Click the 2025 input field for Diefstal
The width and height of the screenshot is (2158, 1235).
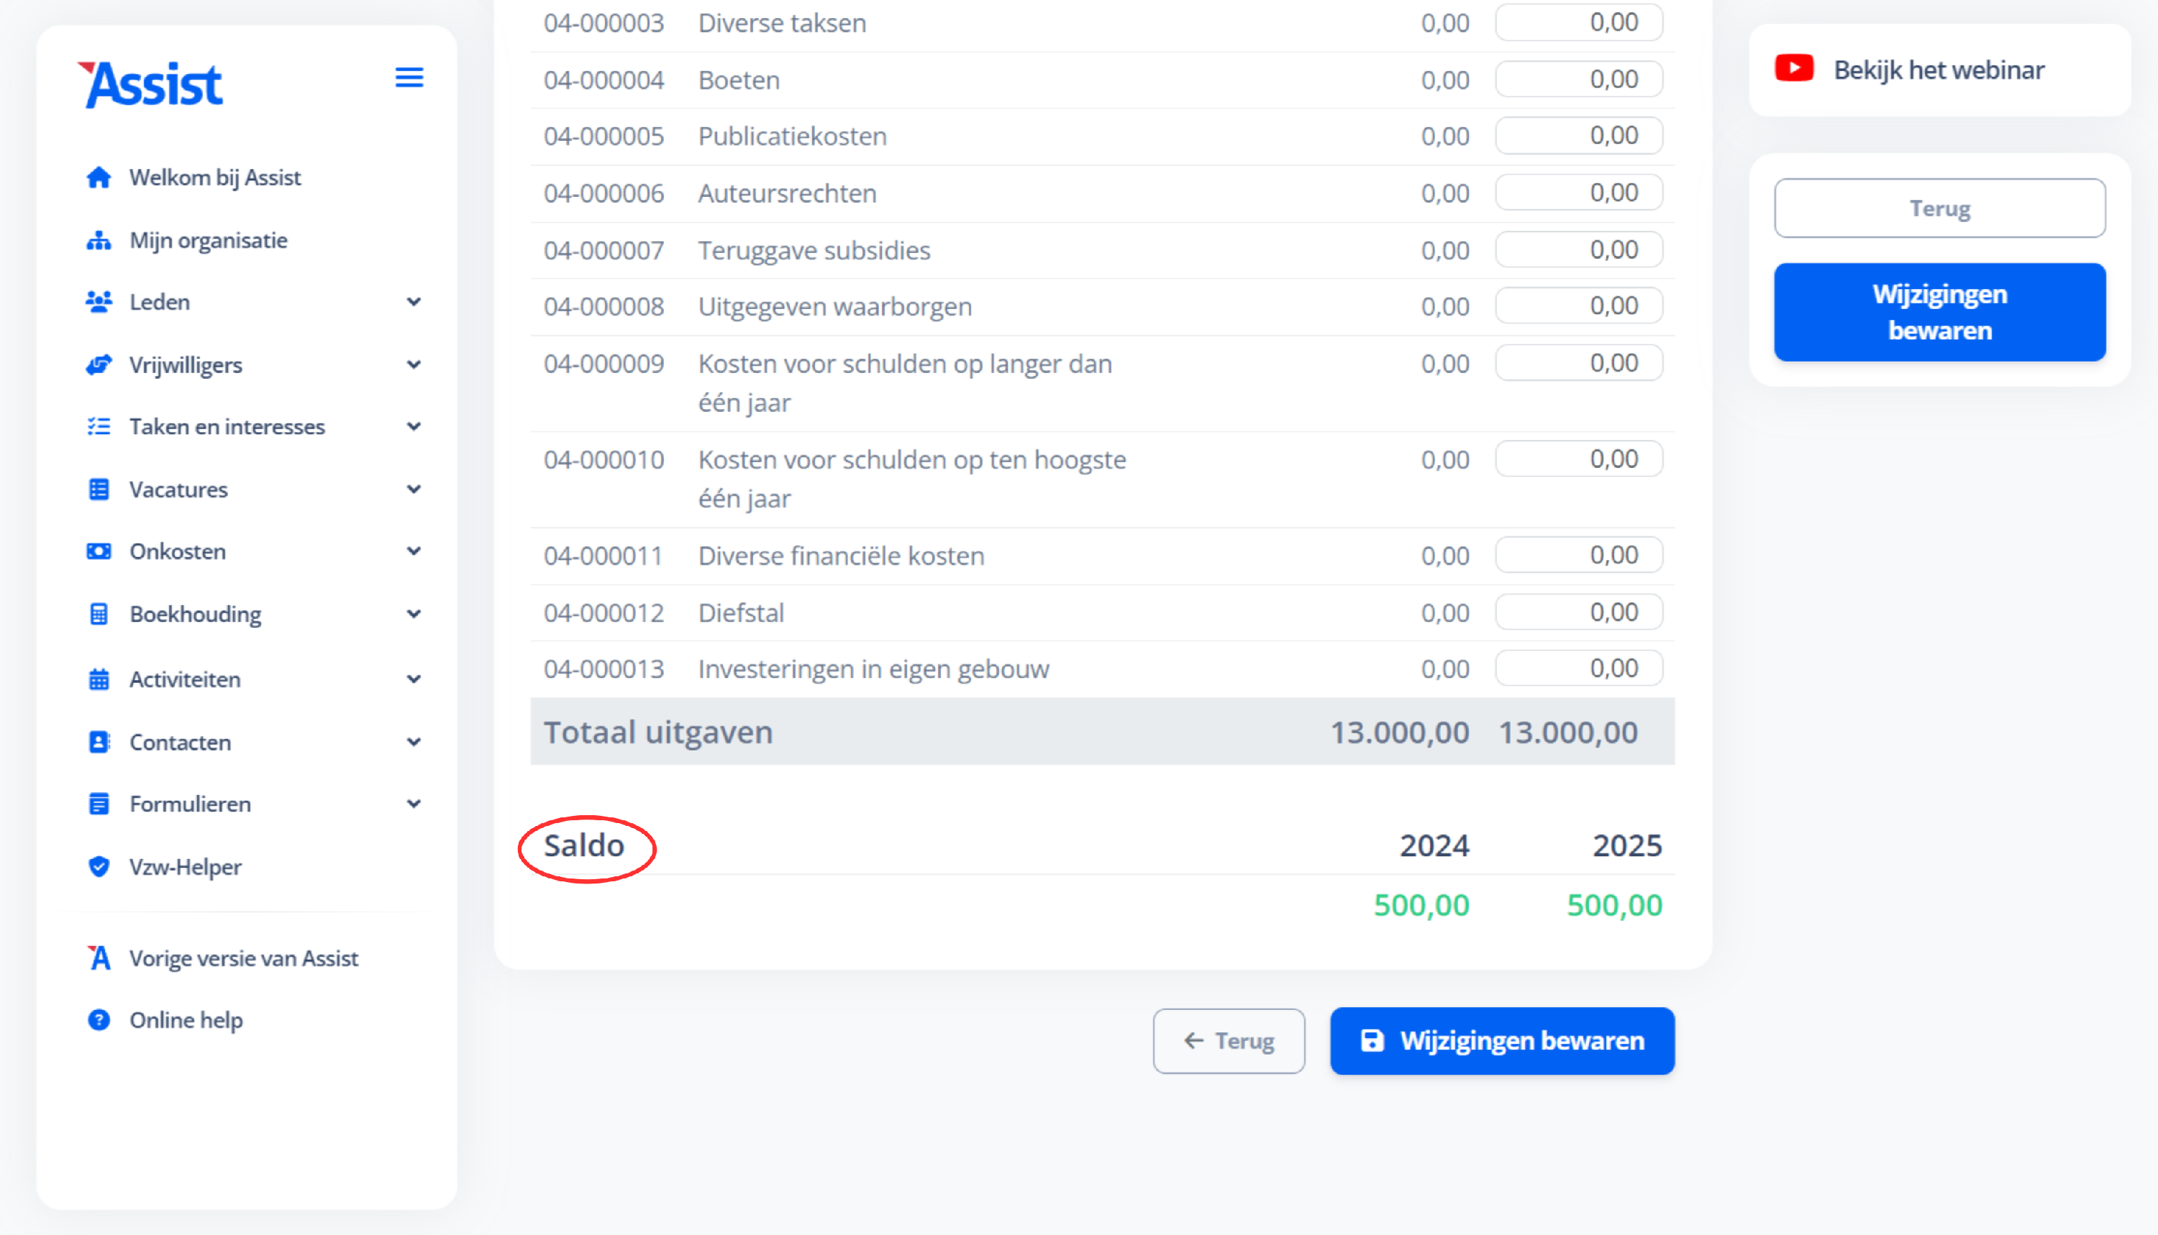[x=1578, y=612]
